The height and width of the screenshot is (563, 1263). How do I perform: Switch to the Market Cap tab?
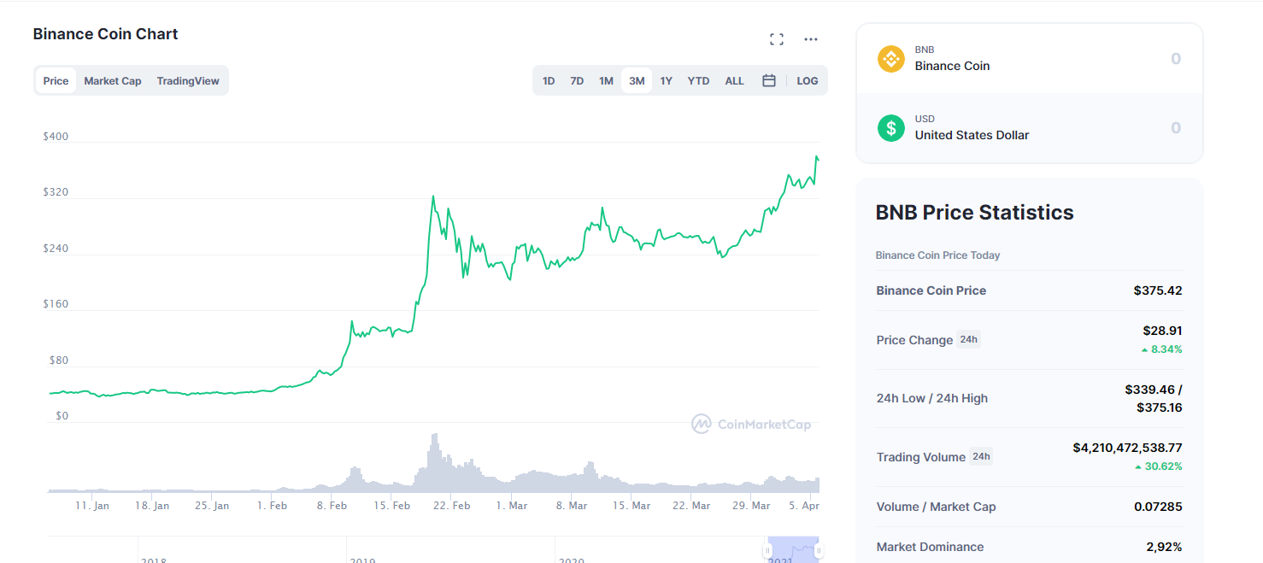(x=113, y=81)
